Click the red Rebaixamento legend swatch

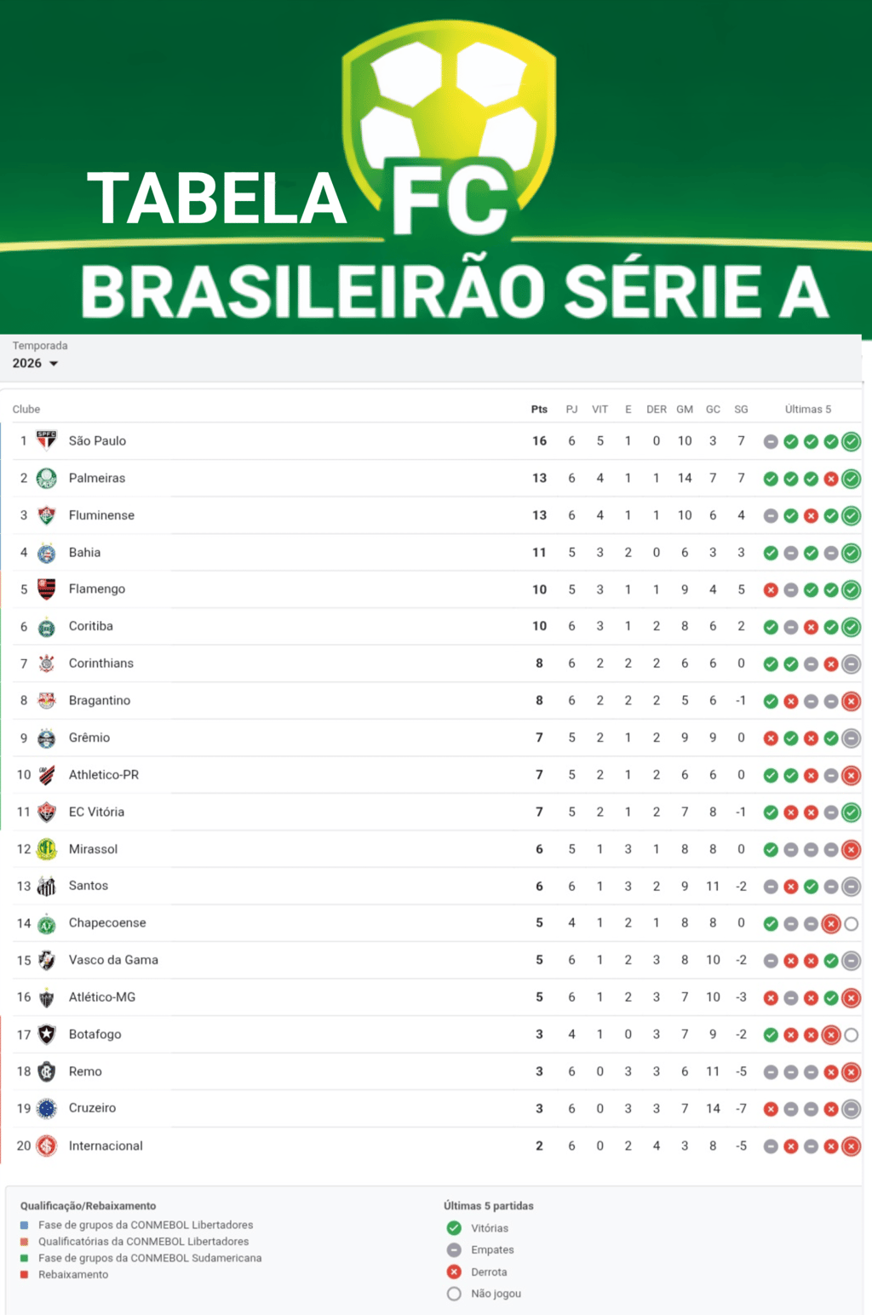click(x=25, y=1274)
